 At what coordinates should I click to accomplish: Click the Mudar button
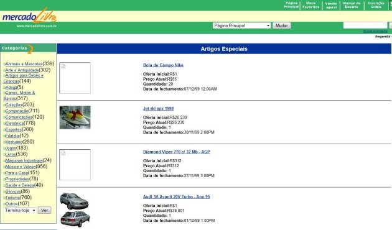(x=281, y=25)
